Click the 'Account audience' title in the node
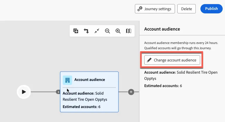 (90, 79)
